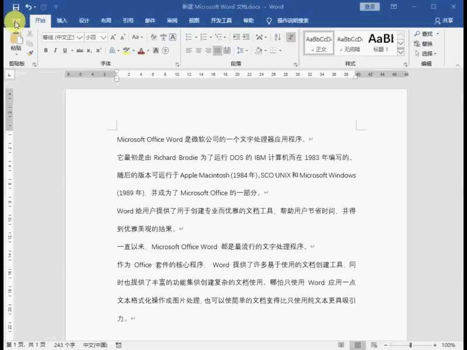This screenshot has height=350, width=467.
Task: Switch to the Layout (布局) tab
Action: coord(106,20)
